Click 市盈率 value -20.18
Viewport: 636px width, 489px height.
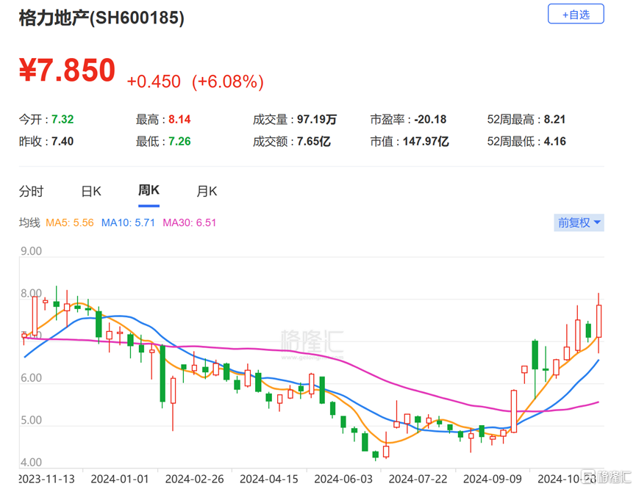[x=430, y=120]
